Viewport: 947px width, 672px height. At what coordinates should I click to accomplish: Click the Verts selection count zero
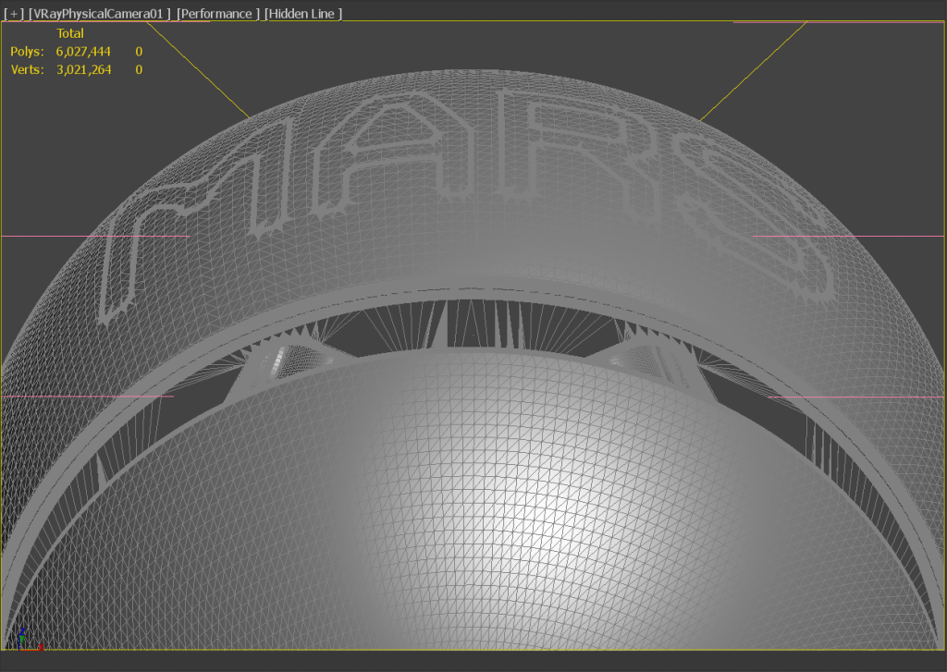click(139, 70)
